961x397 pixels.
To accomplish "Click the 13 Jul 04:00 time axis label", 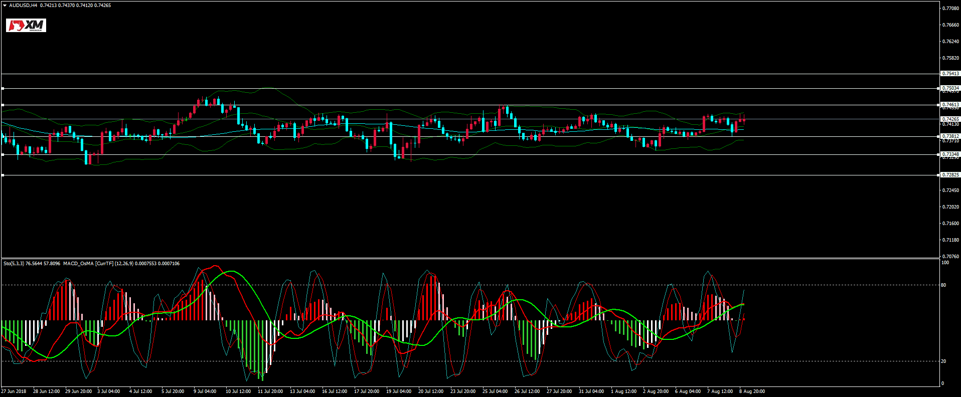I will coord(302,391).
